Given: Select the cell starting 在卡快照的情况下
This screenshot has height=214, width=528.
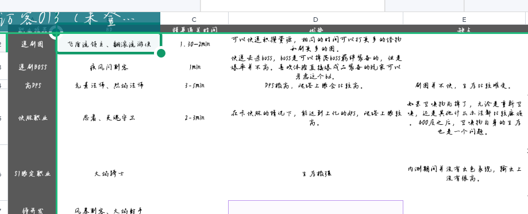Looking at the screenshot, I should click(315, 118).
